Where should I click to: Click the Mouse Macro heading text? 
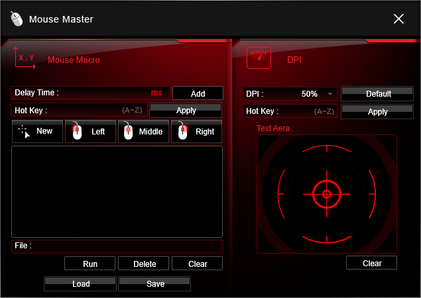point(74,60)
